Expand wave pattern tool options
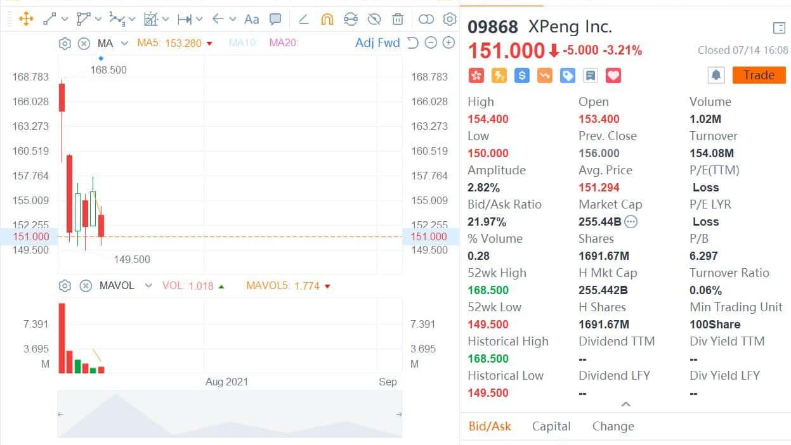791x445 pixels. [x=132, y=19]
